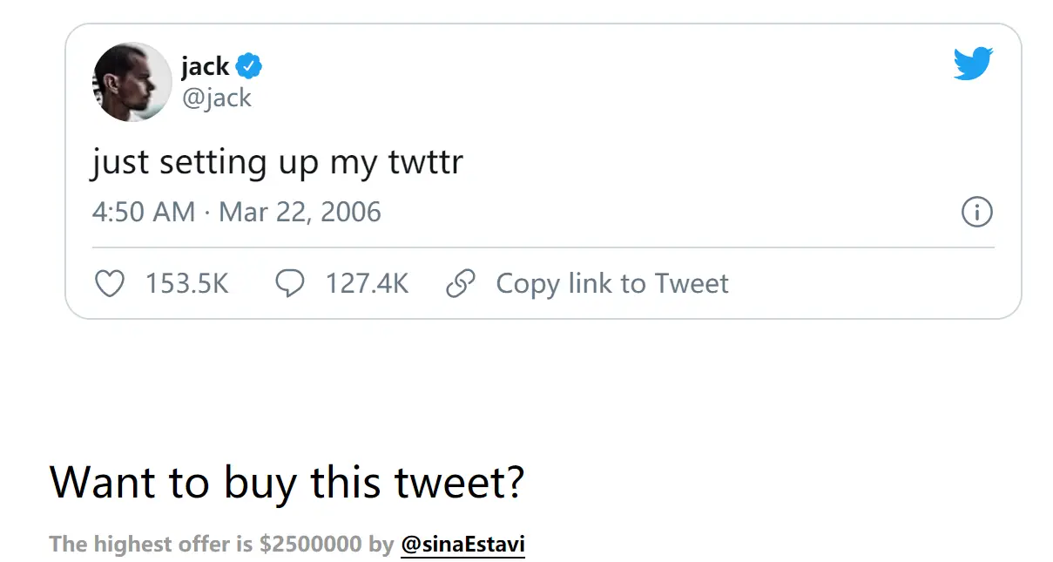Click the "Copy link to Tweet" text
The image size is (1053, 562).
611,283
